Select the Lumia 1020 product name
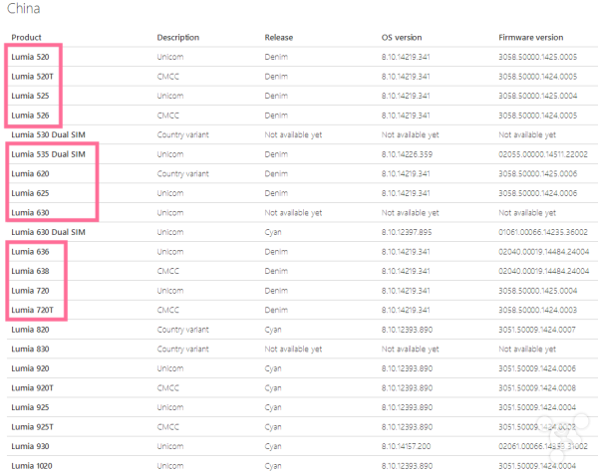The height and width of the screenshot is (473, 598). 32,466
